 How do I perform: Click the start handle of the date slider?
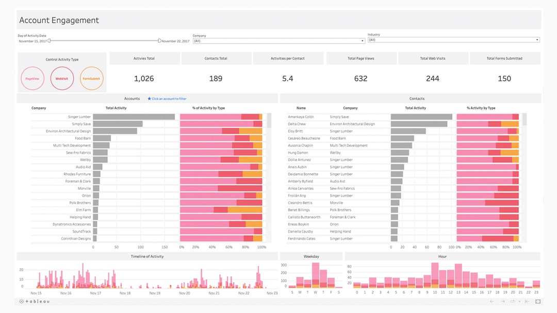click(x=50, y=41)
